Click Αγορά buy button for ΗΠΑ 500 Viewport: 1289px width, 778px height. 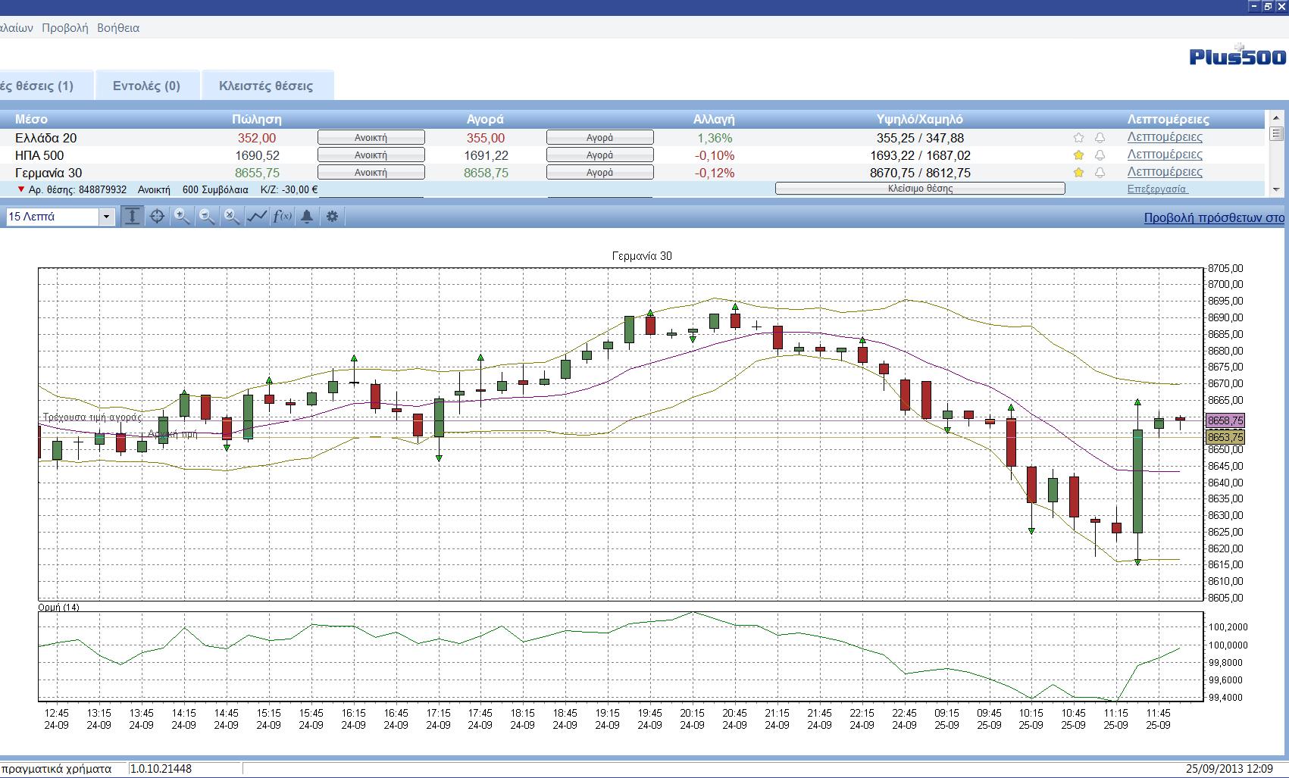(599, 155)
